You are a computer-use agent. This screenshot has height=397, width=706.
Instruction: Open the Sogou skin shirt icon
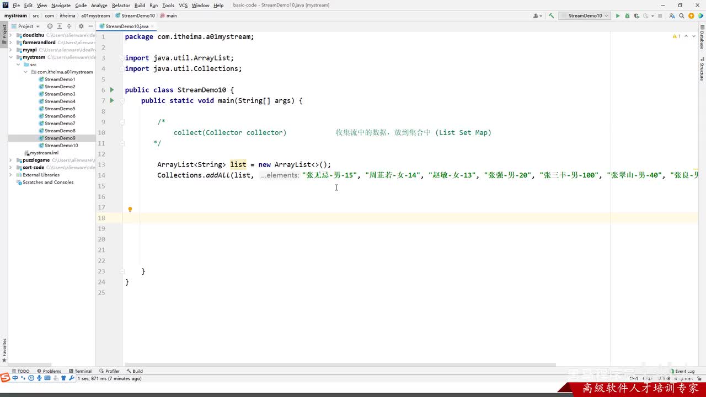(x=63, y=378)
